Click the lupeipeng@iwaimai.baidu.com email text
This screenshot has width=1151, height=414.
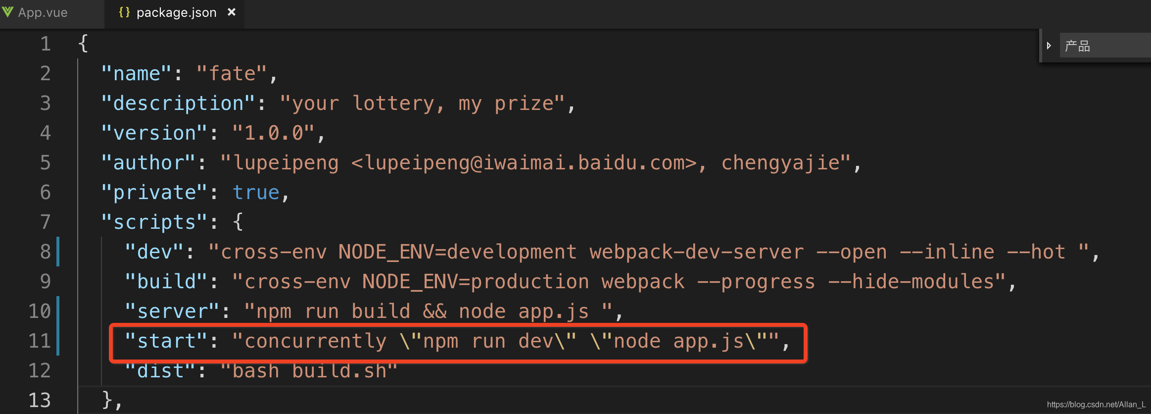pos(525,163)
